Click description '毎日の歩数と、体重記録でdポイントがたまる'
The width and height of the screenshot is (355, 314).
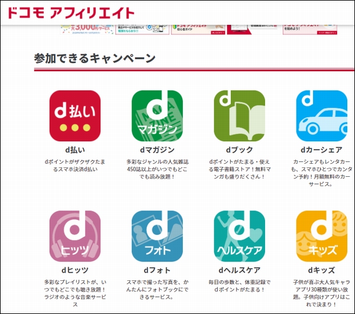click(x=239, y=286)
